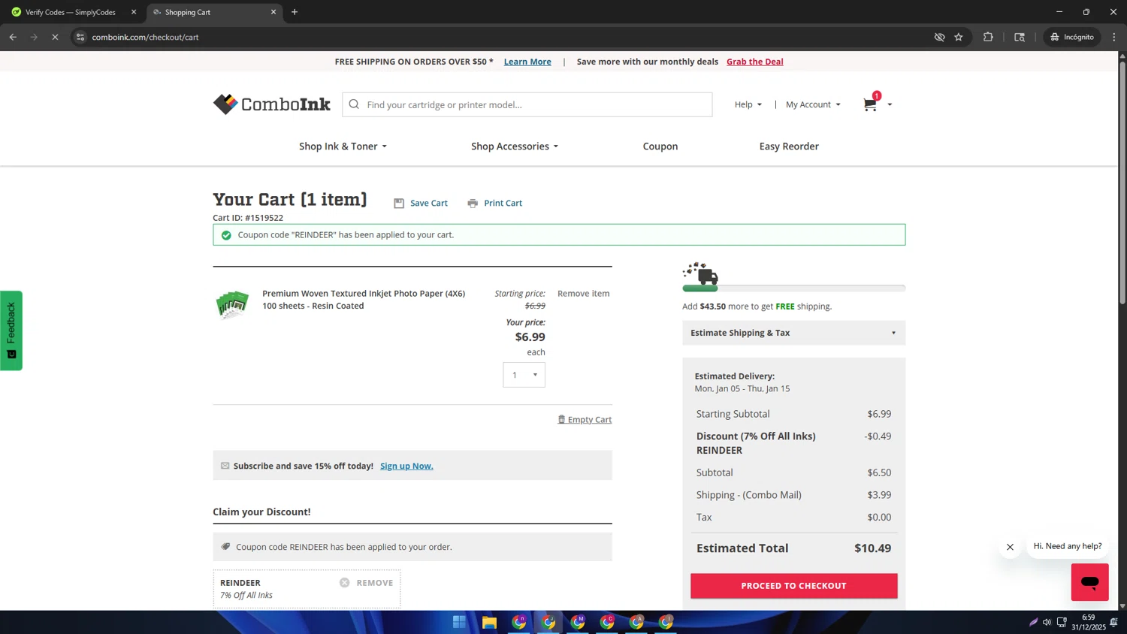
Task: Open the Shop Ink & Toner menu
Action: tap(343, 146)
